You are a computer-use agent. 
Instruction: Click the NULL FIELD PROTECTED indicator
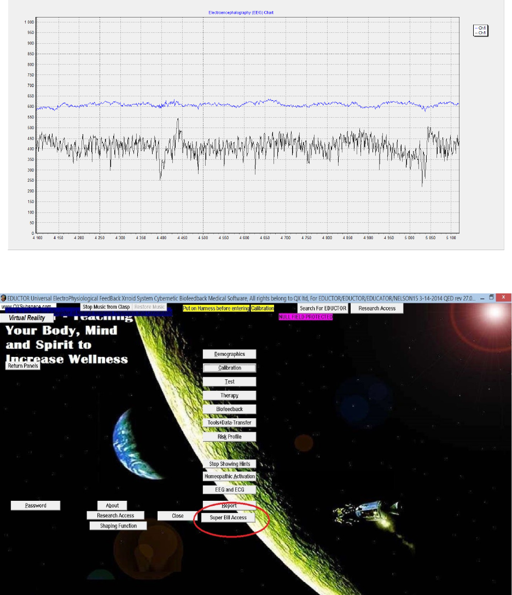pyautogui.click(x=306, y=316)
